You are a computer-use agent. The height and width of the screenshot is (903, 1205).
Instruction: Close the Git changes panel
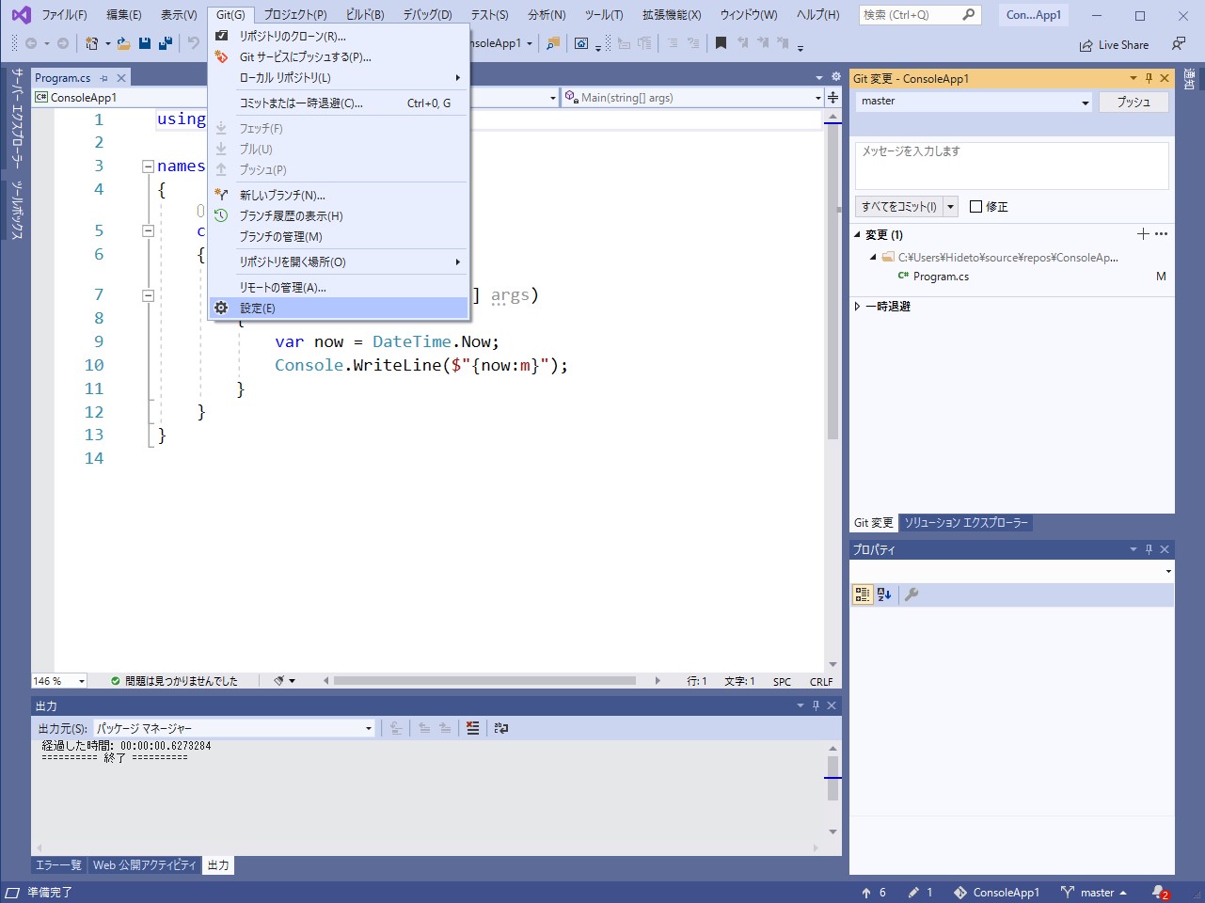click(x=1165, y=78)
